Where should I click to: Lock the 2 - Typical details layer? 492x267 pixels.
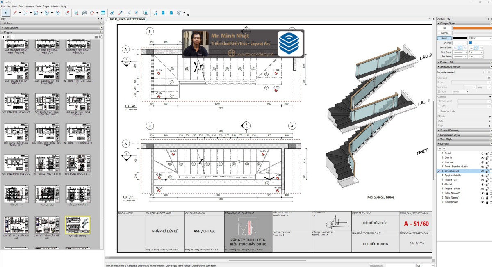pyautogui.click(x=487, y=176)
